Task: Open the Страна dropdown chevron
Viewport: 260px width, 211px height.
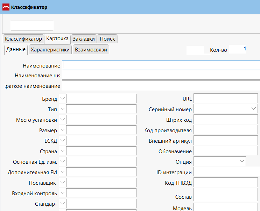Action: (63, 151)
